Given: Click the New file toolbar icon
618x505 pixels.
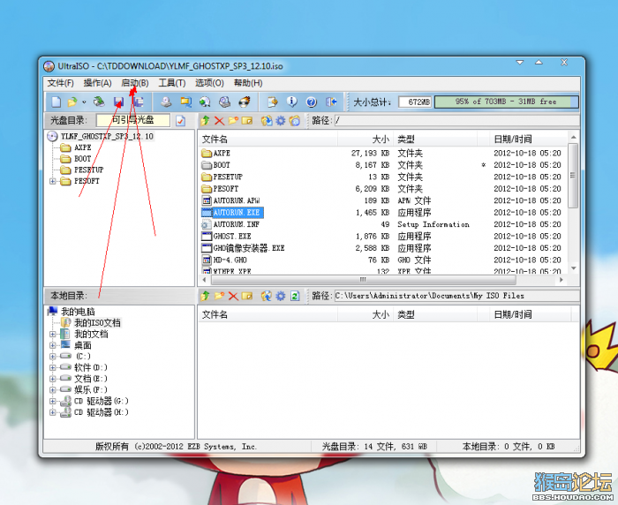Looking at the screenshot, I should (x=57, y=102).
